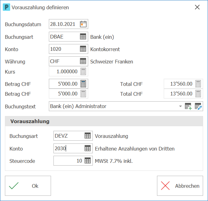208x201 pixels.
Task: Click 'Vorauszahlung' description next to DEVZ
Action: pos(112,136)
